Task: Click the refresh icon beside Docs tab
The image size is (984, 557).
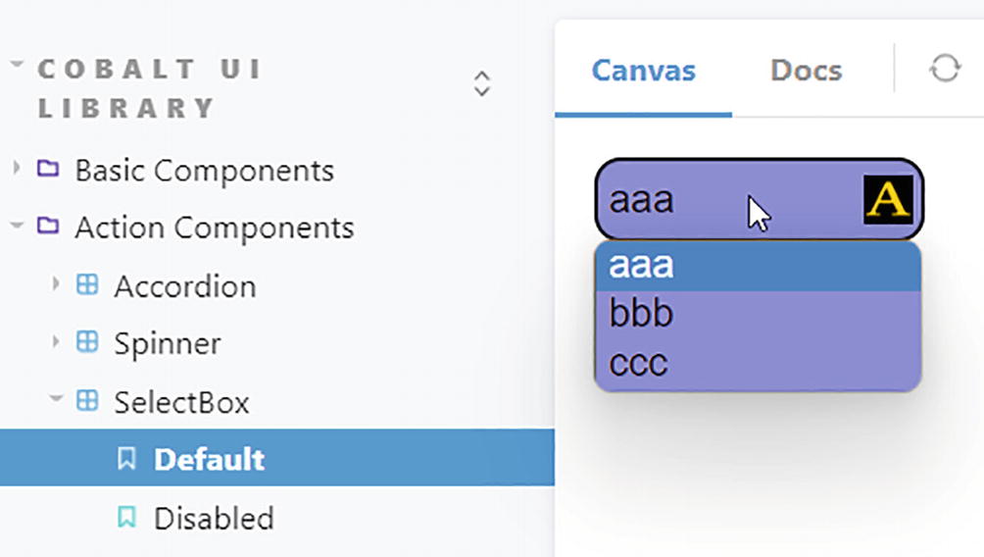Action: pos(945,69)
